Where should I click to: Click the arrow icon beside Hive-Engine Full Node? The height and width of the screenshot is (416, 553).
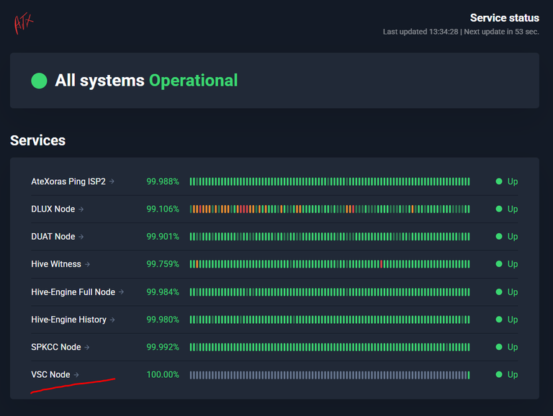(121, 292)
